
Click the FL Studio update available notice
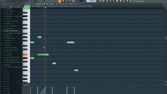139,1
